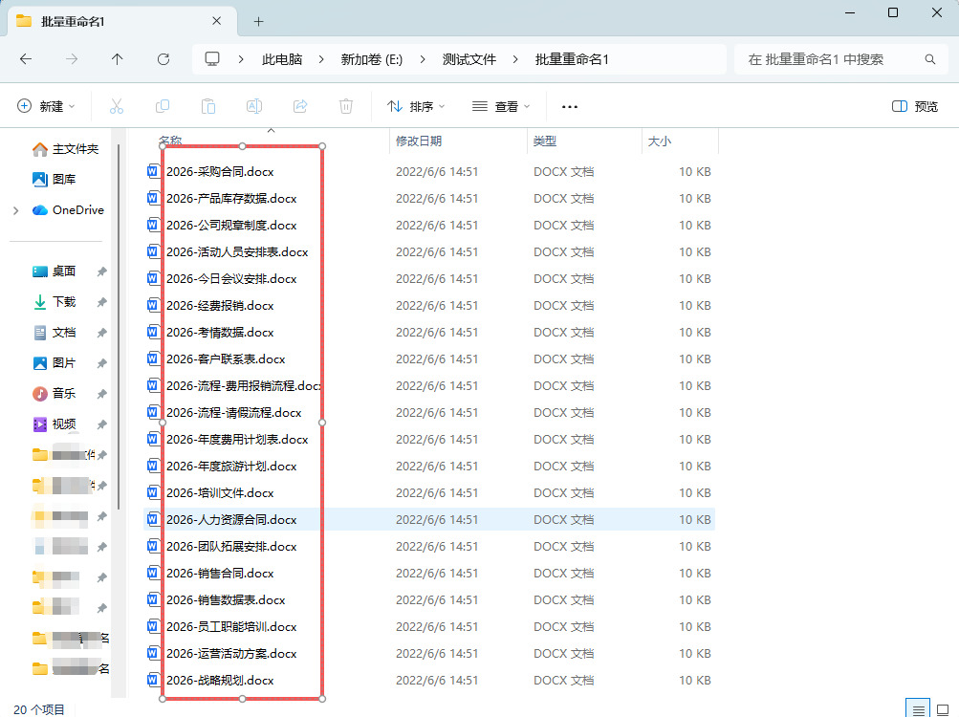Click the pin icon next to 下载
959x717 pixels.
pos(102,301)
